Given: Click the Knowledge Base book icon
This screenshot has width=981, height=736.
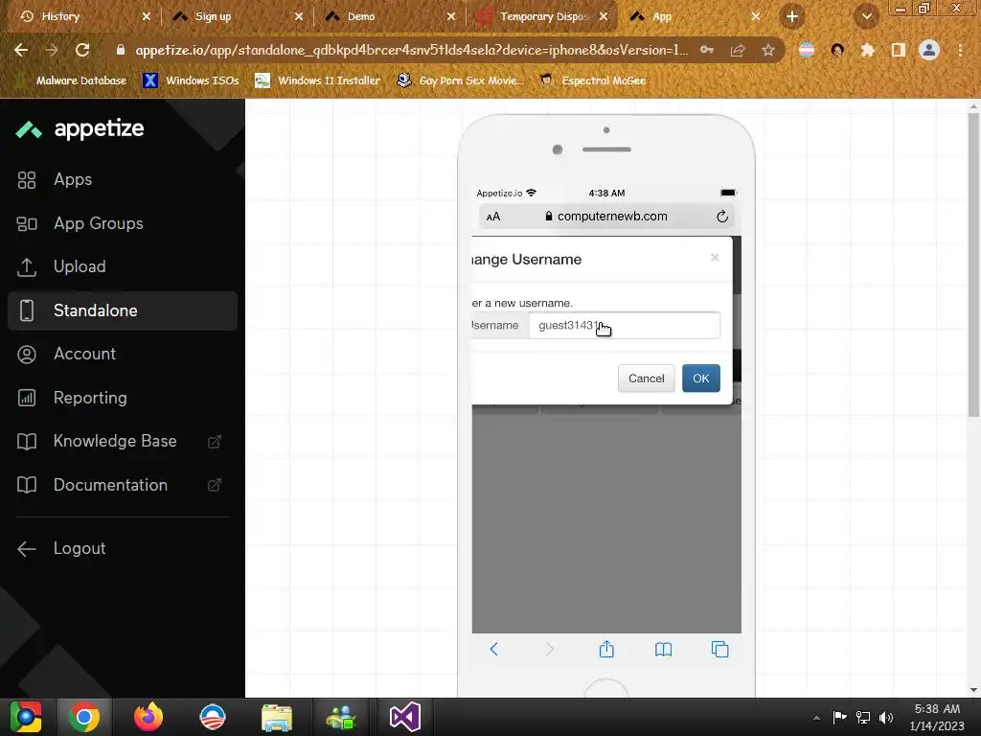Looking at the screenshot, I should (x=26, y=442).
